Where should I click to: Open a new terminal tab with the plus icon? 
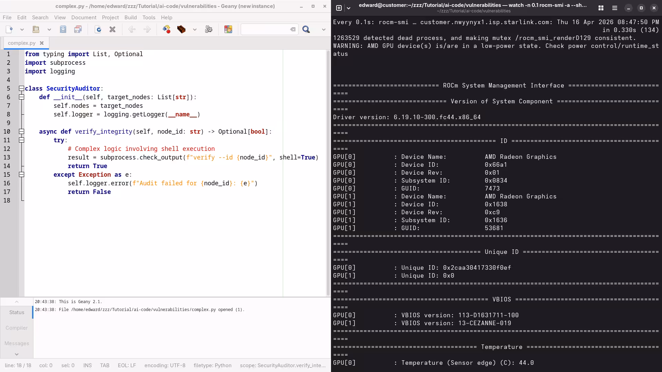tap(339, 8)
